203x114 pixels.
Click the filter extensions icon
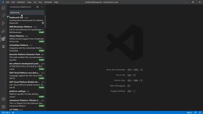point(37,7)
